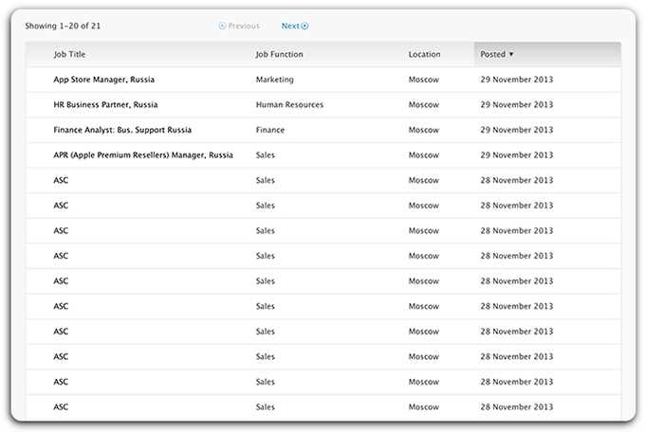The width and height of the screenshot is (645, 432).
Task: Open the bottommost visible ASC listing
Action: [62, 407]
